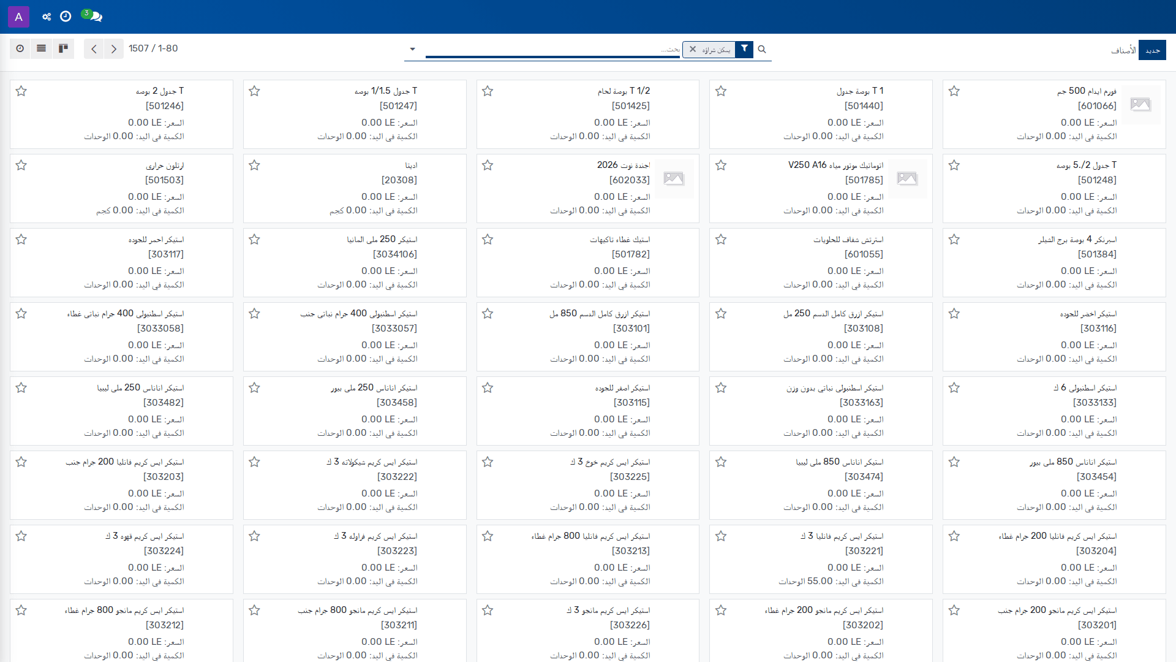Favorite product [601066] with its star
Image resolution: width=1176 pixels, height=662 pixels.
click(x=954, y=91)
